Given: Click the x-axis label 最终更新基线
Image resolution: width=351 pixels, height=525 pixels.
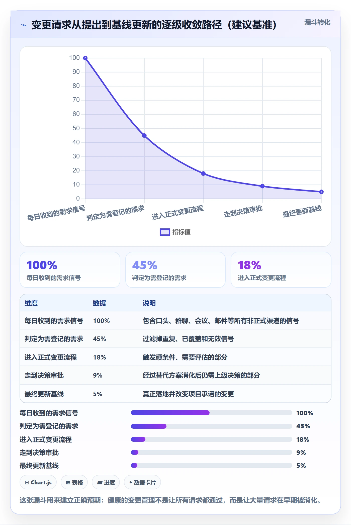Looking at the screenshot, I should [x=302, y=212].
